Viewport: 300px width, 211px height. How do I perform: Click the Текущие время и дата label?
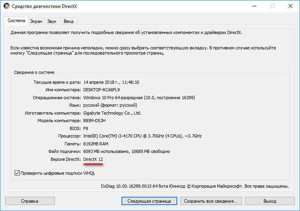pyautogui.click(x=57, y=82)
